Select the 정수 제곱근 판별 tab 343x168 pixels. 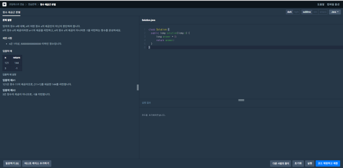click(x=12, y=12)
